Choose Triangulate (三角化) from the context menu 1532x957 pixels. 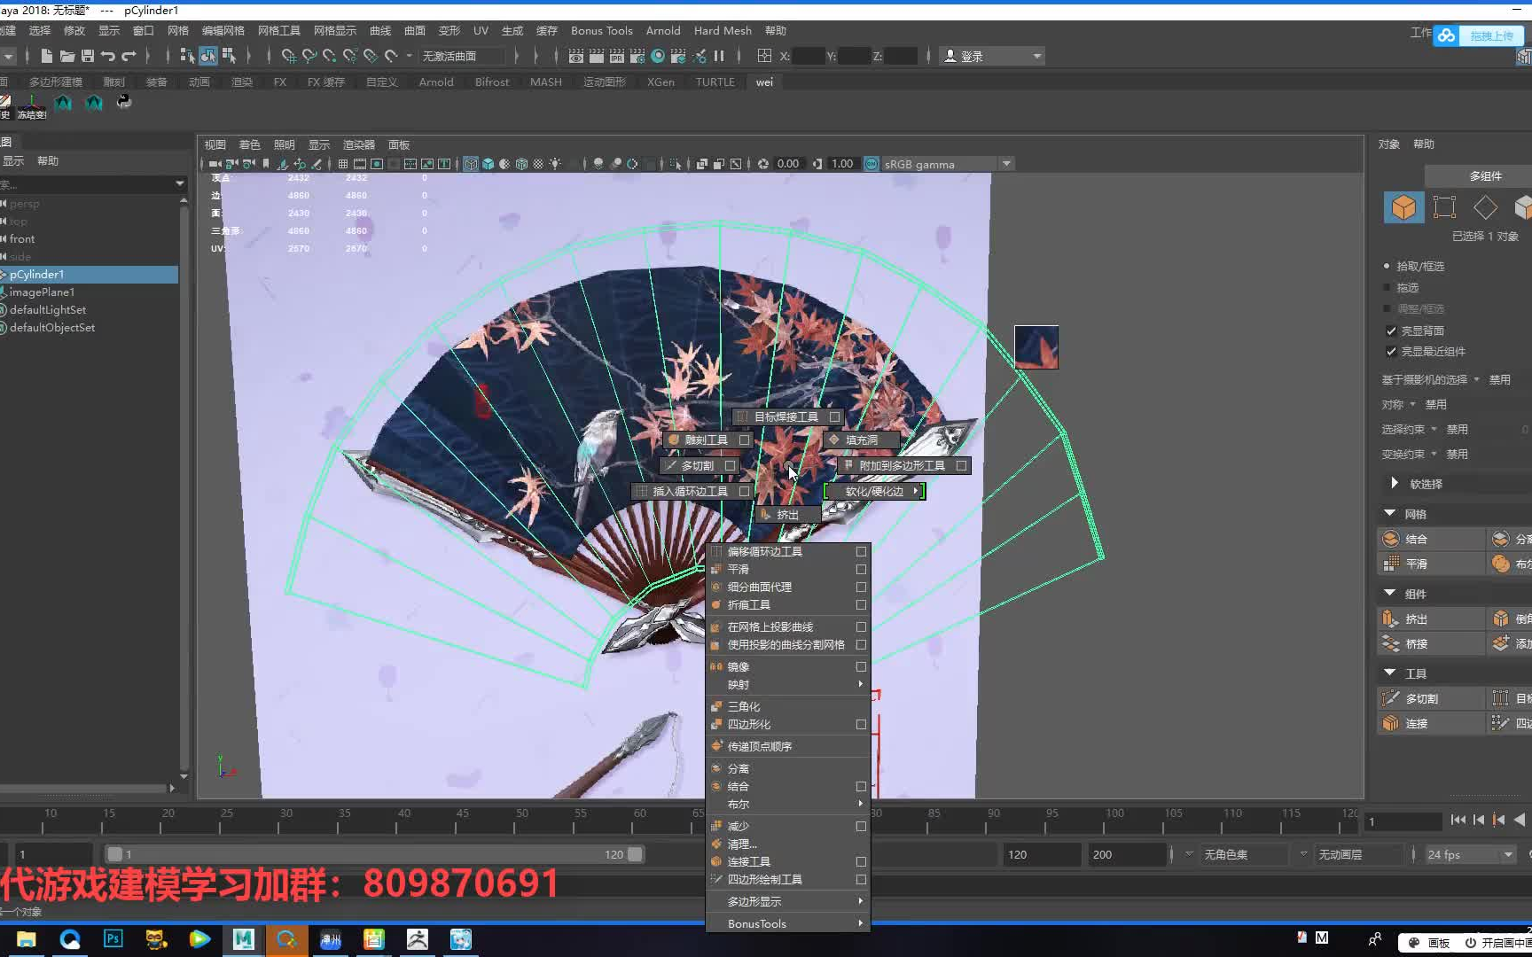pos(744,706)
